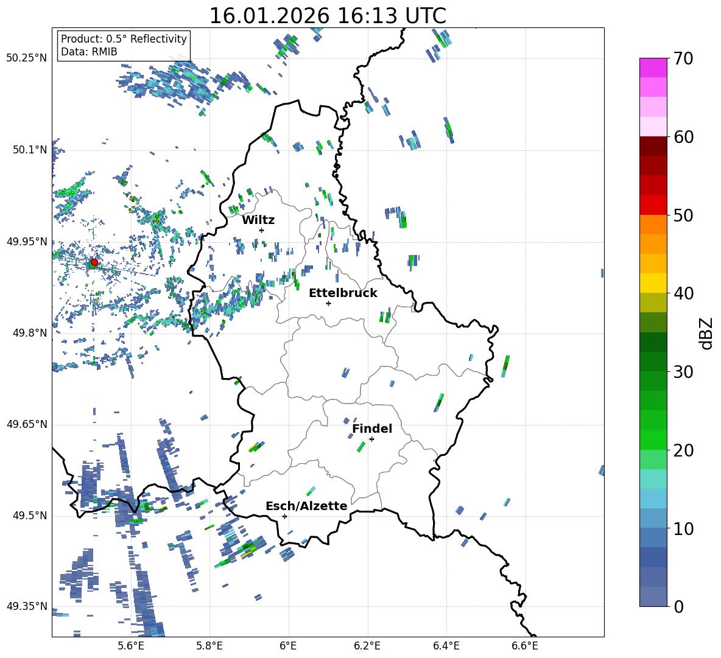Pick the dark maroon swatch just below 60
The height and width of the screenshot is (658, 721).
point(653,146)
